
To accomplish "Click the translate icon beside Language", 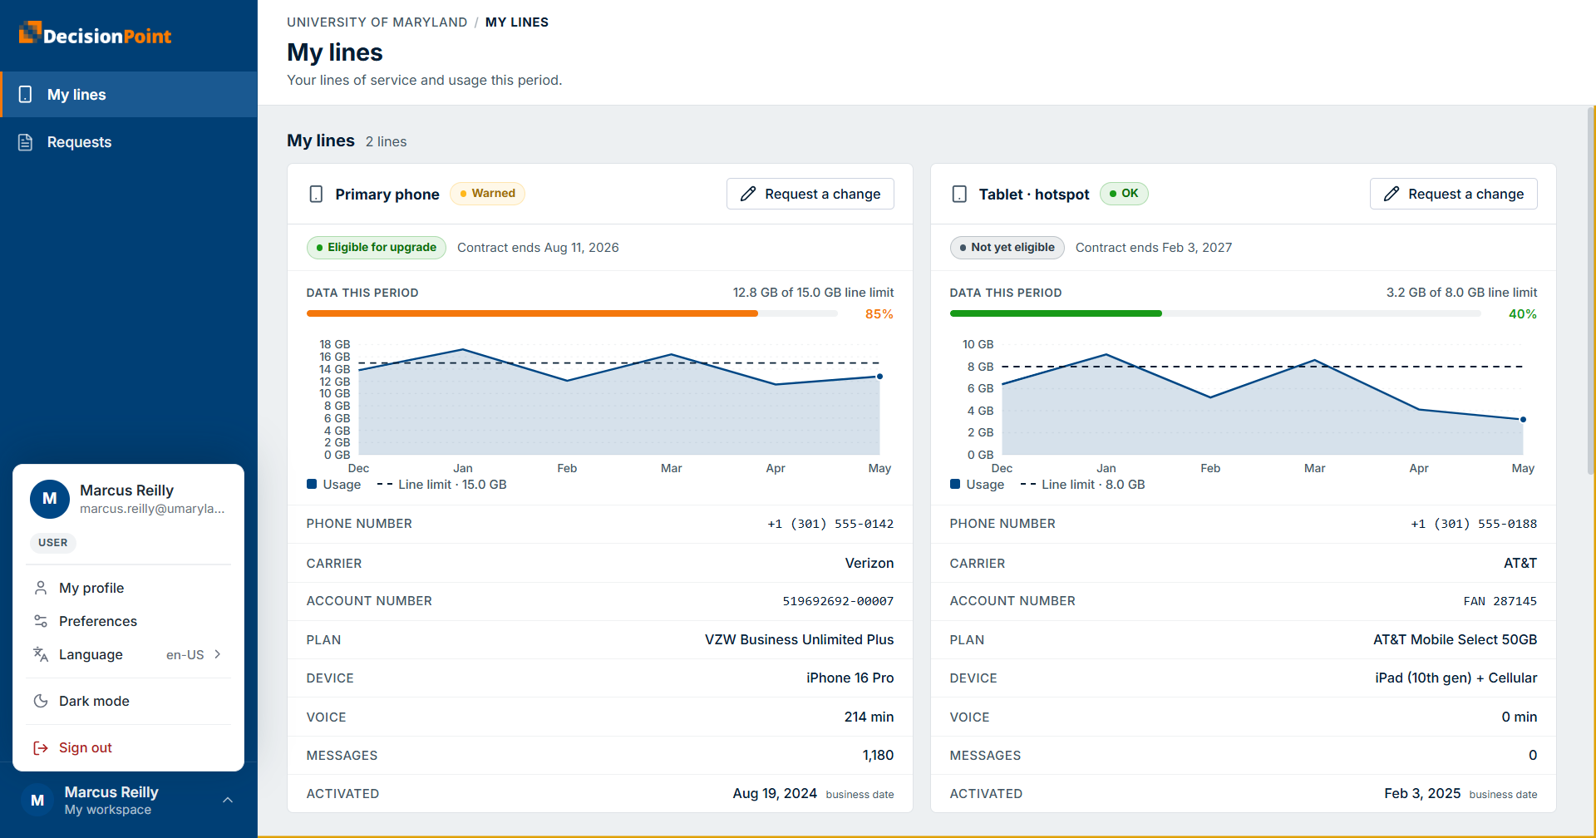I will pos(40,654).
